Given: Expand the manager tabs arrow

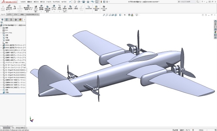Looking at the screenshot, I should point(25,20).
